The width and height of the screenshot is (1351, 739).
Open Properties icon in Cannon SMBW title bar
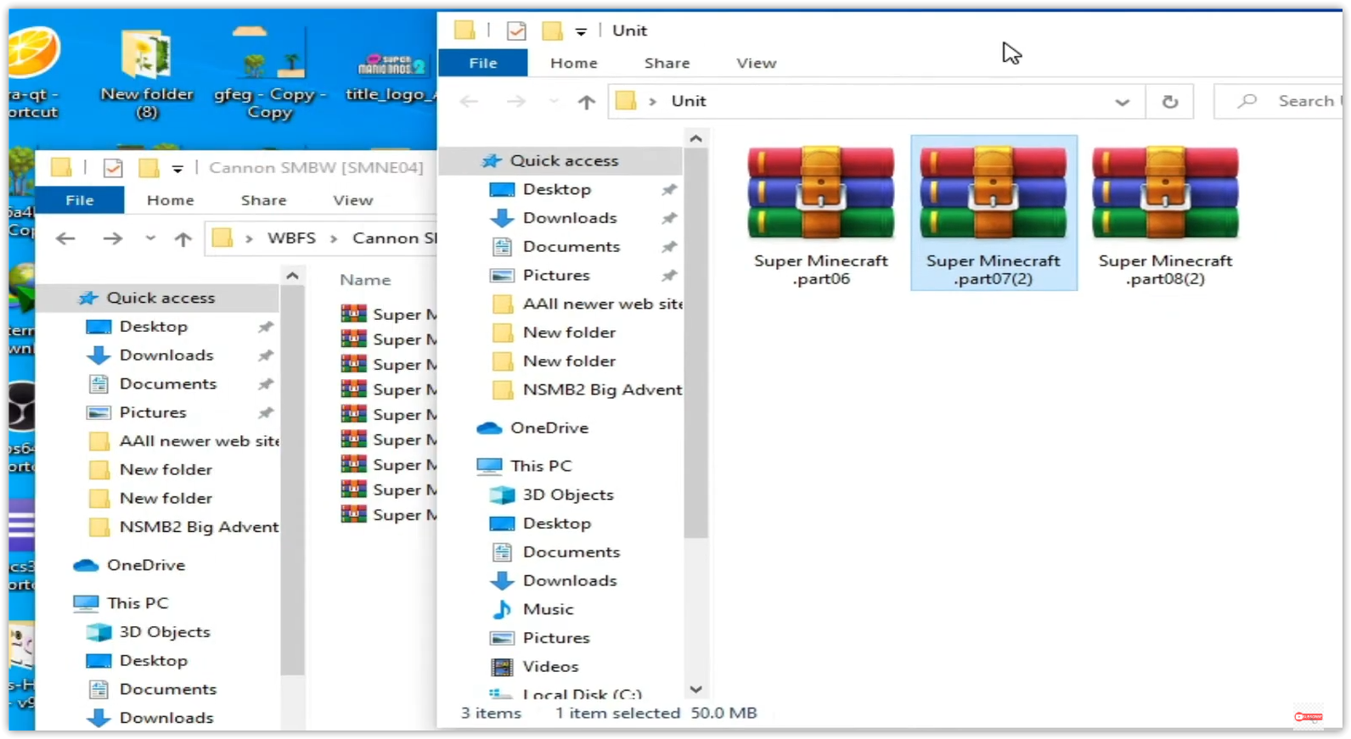(113, 168)
